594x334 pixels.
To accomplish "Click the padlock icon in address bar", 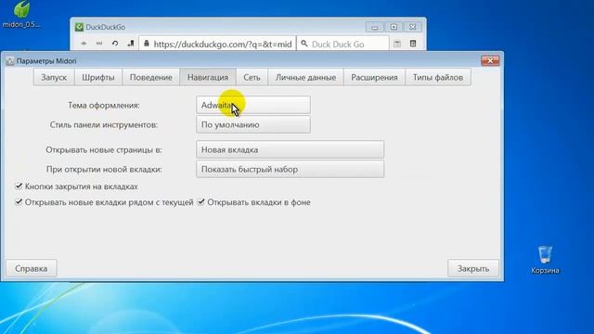I will 147,44.
